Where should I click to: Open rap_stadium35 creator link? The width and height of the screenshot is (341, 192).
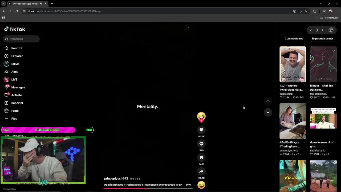coord(318,94)
